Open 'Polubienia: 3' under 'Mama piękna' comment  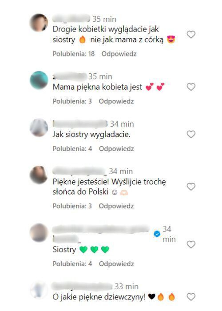coord(72,101)
